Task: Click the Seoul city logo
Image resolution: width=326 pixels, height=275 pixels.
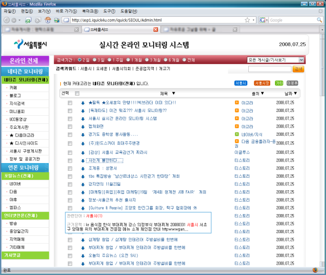Action: (30, 44)
